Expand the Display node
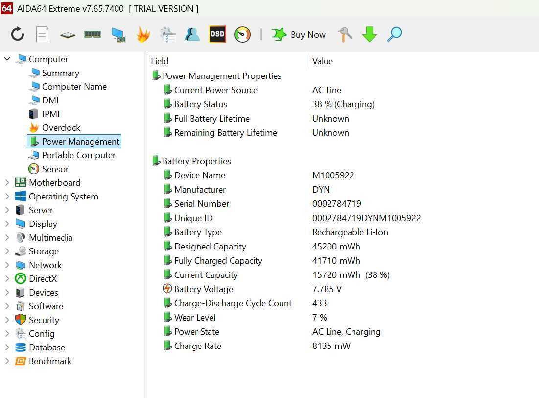The width and height of the screenshot is (539, 398). click(x=7, y=224)
